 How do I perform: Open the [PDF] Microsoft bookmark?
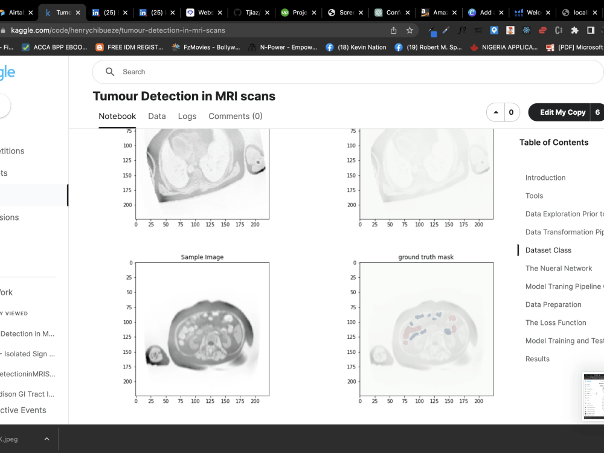(x=575, y=47)
